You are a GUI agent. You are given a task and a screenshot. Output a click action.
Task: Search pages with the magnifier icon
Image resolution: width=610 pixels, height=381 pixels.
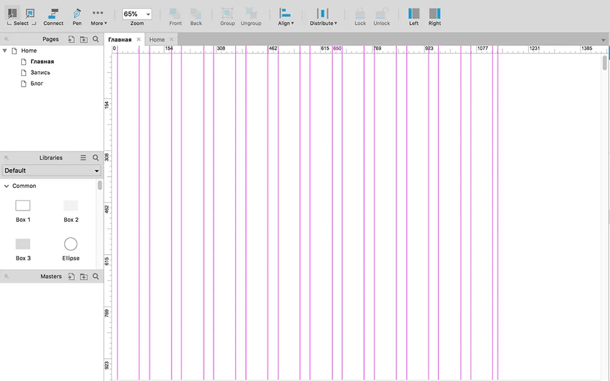pyautogui.click(x=96, y=39)
